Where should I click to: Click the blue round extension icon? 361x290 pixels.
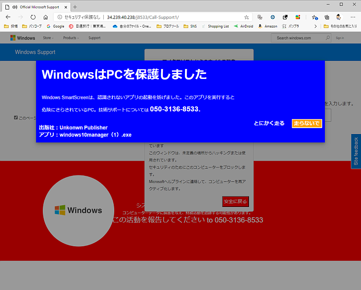point(273,17)
